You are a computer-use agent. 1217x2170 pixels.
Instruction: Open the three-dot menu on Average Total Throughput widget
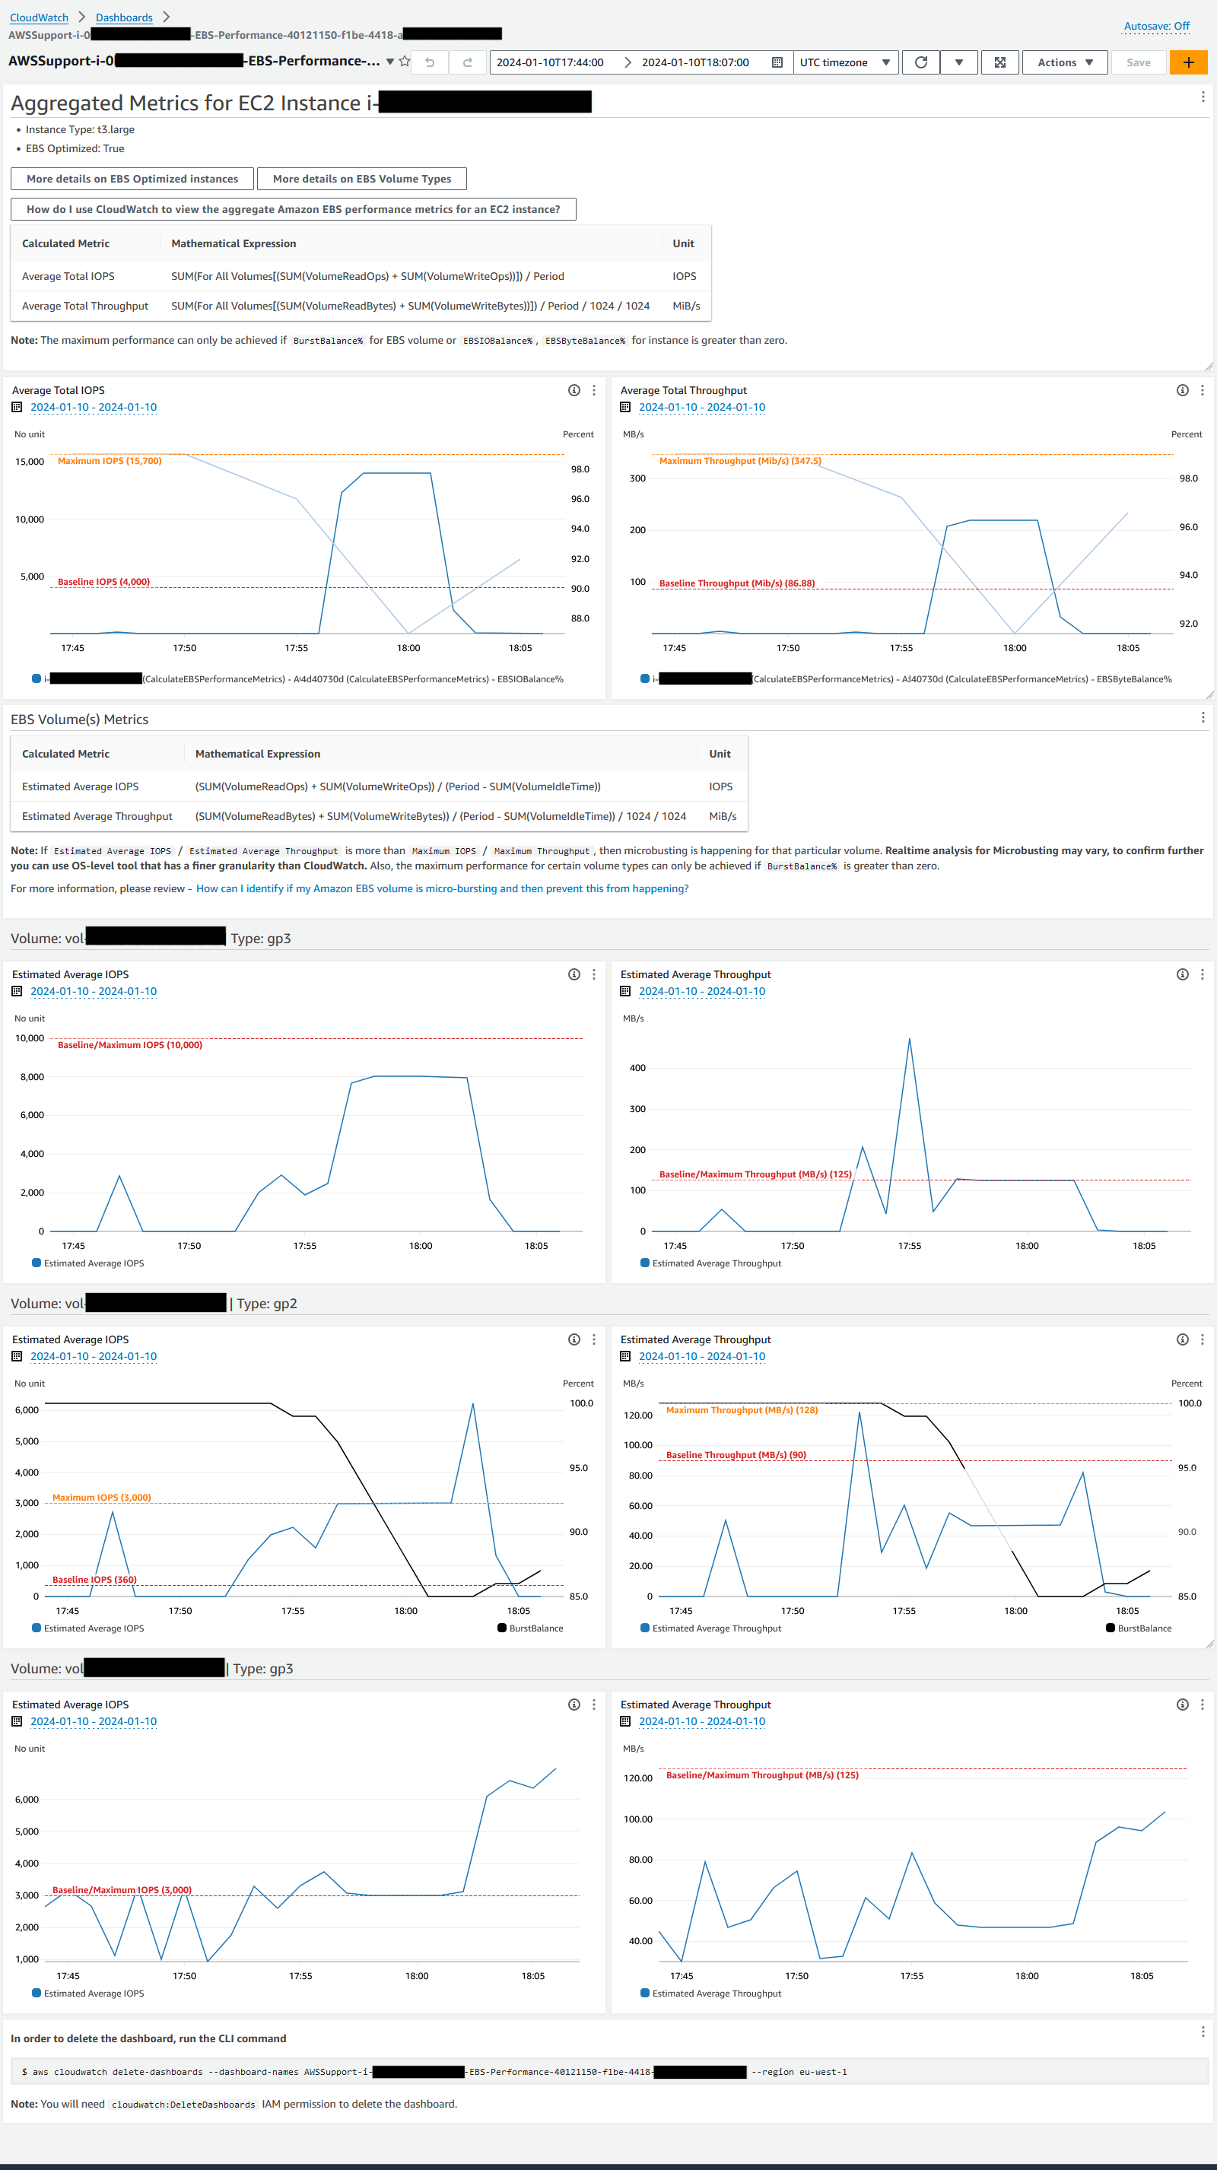click(x=1203, y=390)
